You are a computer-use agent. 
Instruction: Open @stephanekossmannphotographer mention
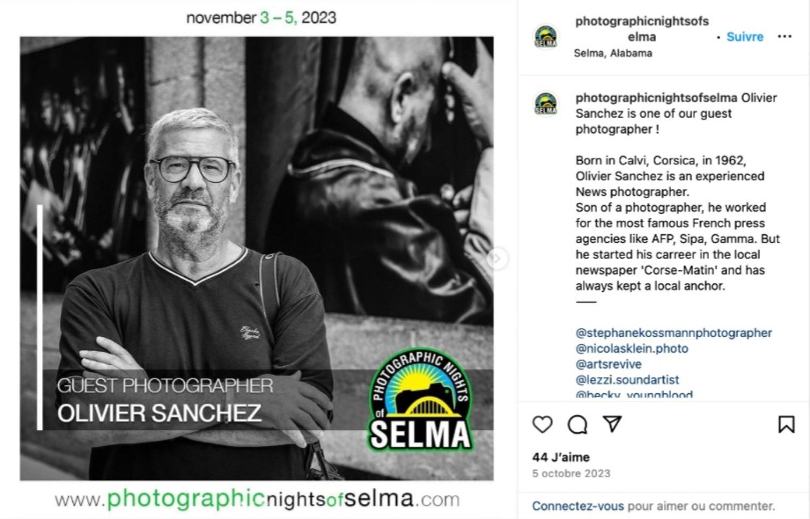coord(673,333)
